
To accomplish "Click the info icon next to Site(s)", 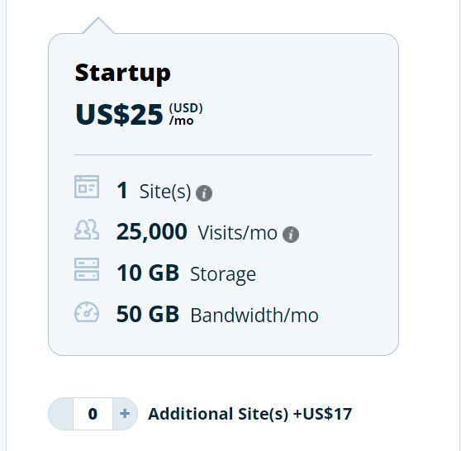I will coord(204,193).
